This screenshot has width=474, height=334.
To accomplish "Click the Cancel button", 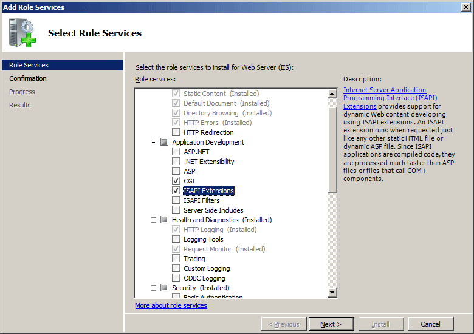I will tap(431, 324).
